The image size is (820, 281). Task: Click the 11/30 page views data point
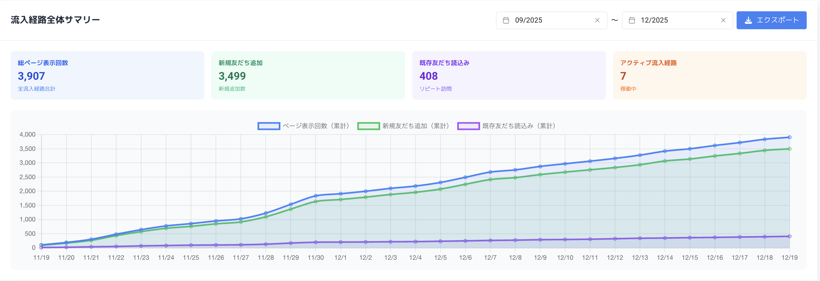[316, 196]
